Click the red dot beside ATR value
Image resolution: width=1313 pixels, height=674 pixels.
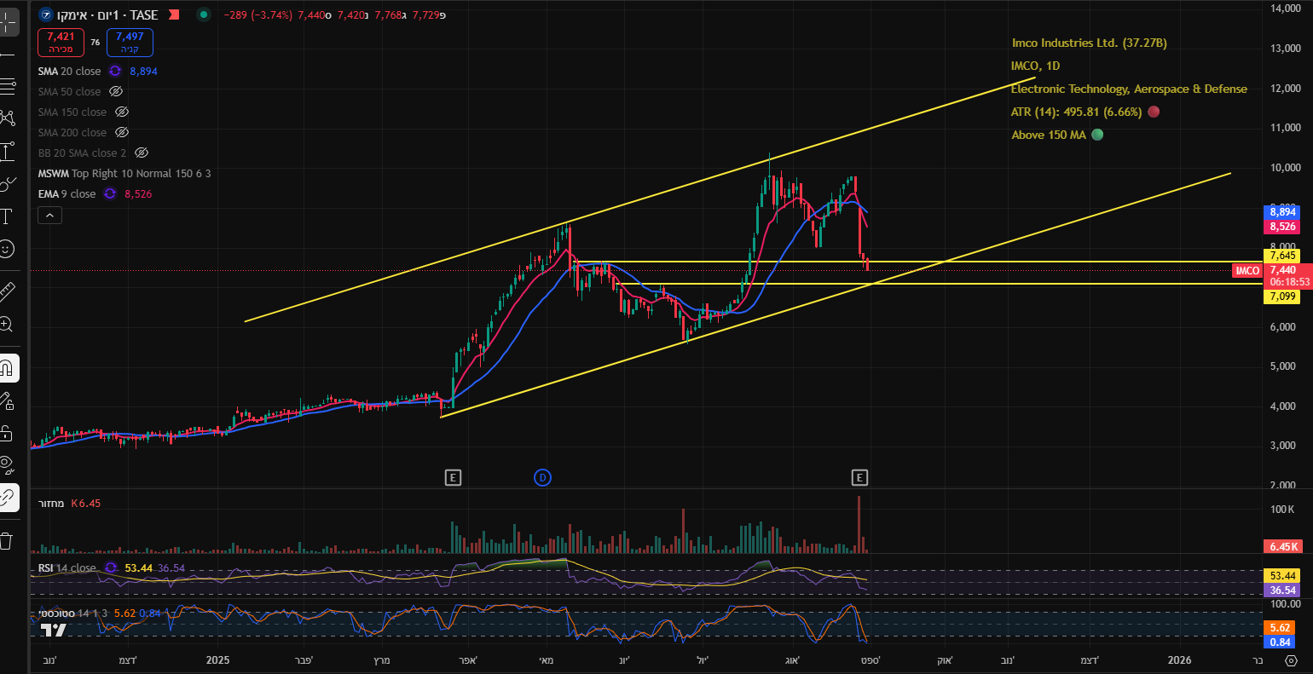[x=1154, y=112]
